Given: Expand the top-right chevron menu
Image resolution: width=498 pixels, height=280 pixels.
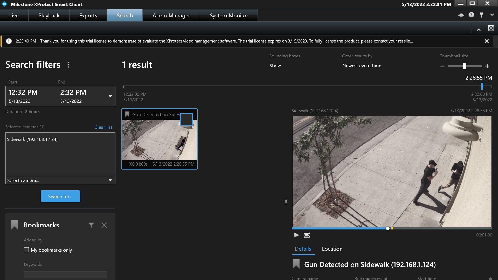Looking at the screenshot, I should click(x=492, y=15).
